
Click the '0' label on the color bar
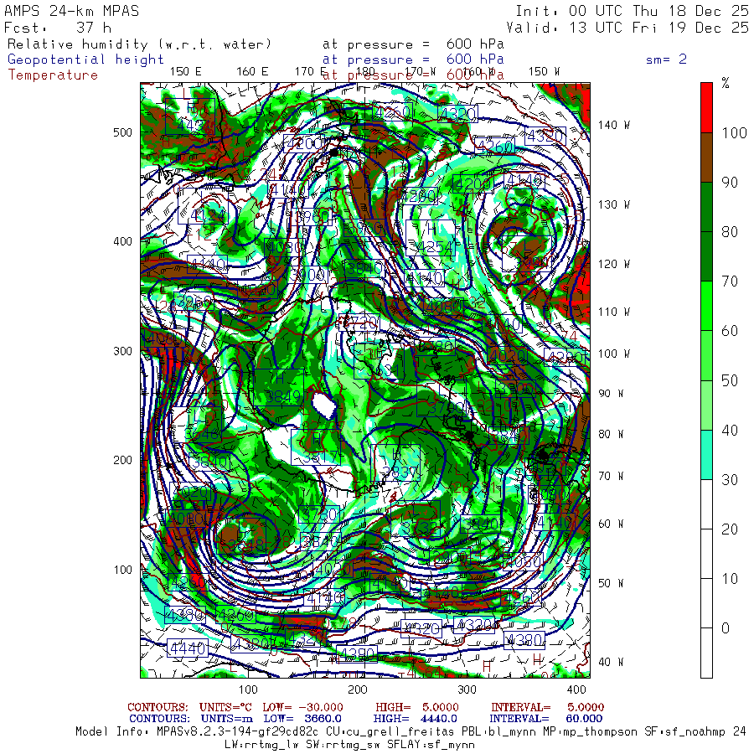(726, 628)
